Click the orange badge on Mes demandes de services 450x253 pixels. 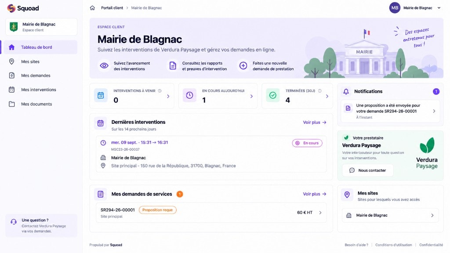tap(180, 194)
